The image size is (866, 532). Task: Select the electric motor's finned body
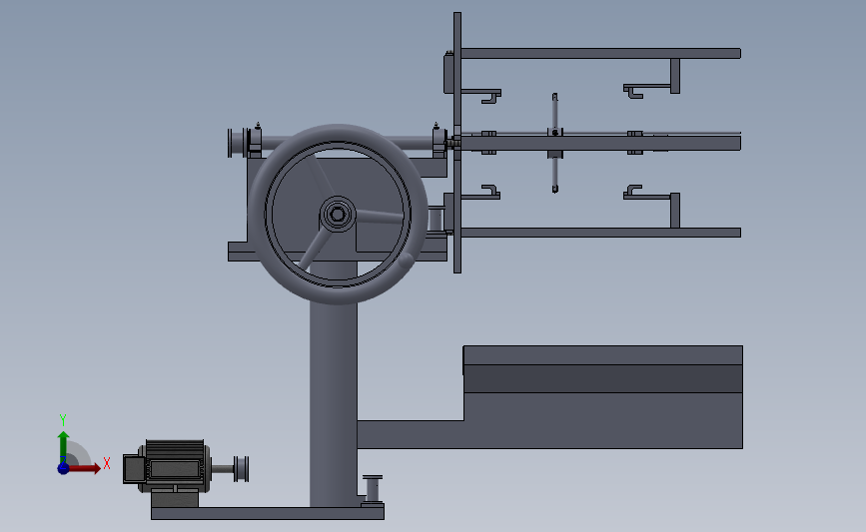click(175, 466)
